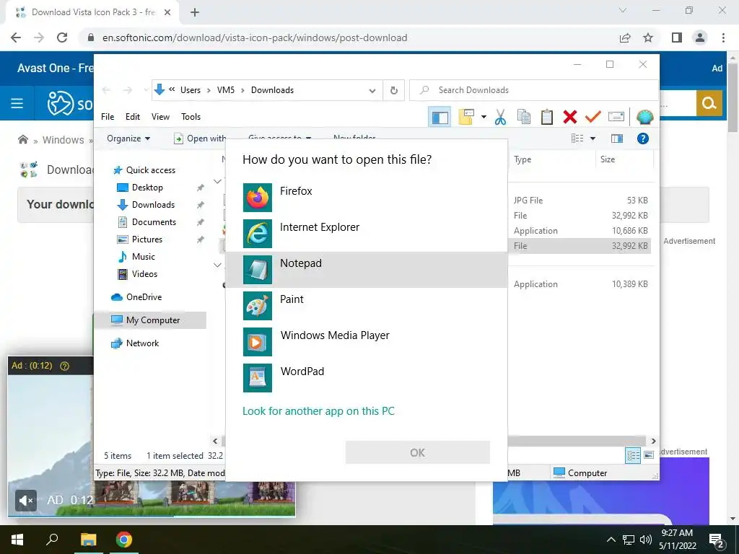Open Desktop in navigation pane
This screenshot has height=554, width=739.
tap(147, 188)
